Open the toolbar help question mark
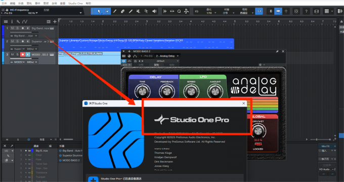 point(306,11)
